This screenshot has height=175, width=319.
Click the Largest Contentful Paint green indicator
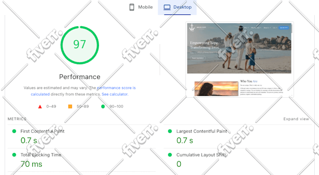[x=170, y=131]
